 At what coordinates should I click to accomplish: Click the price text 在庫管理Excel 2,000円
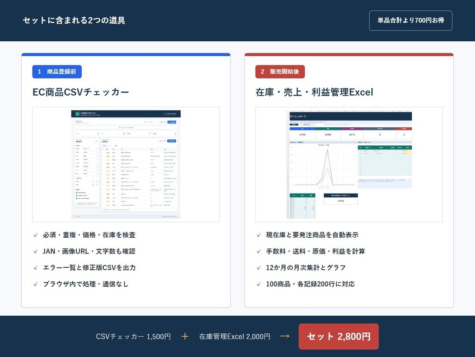click(234, 337)
